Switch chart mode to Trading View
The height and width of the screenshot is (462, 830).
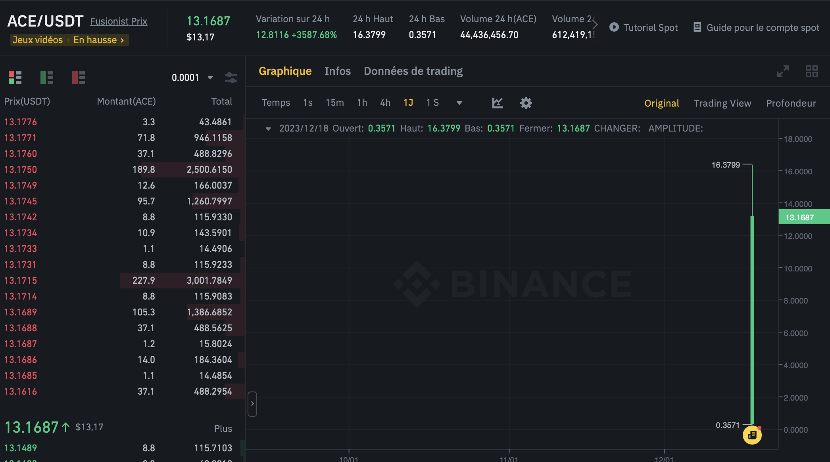tap(722, 103)
